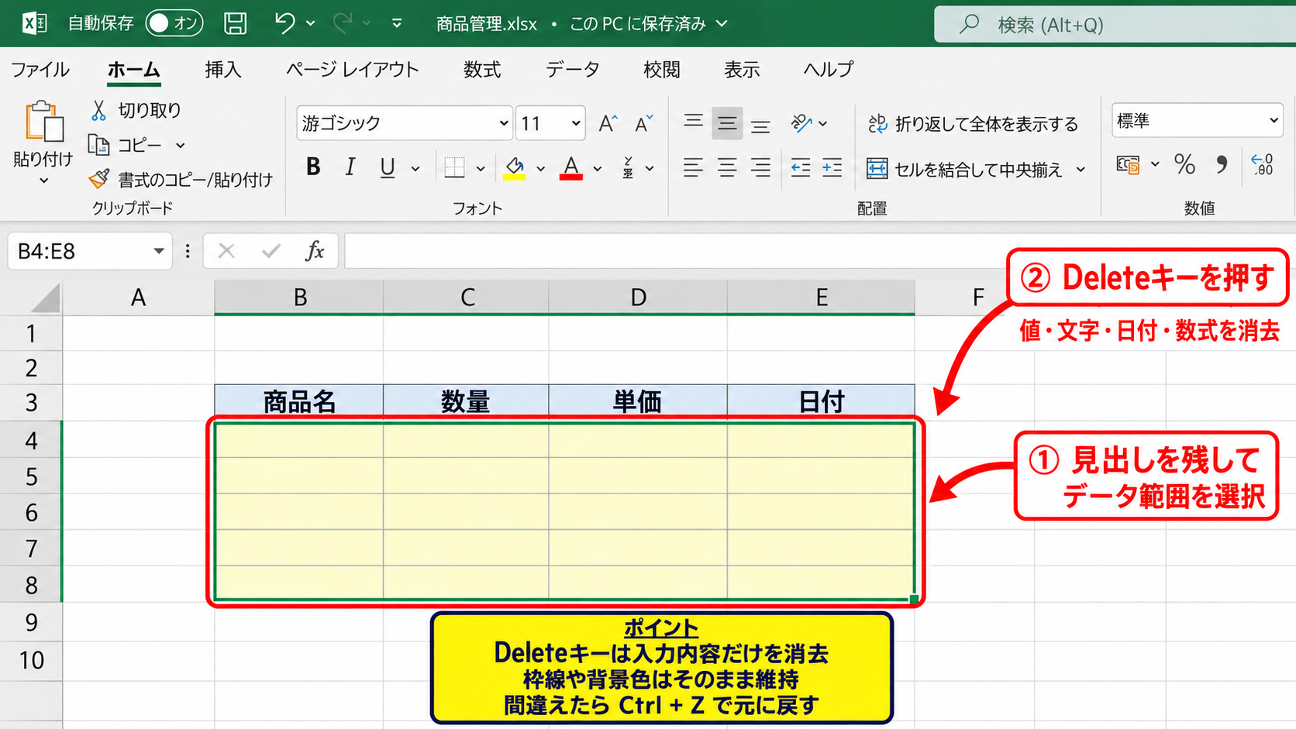The height and width of the screenshot is (729, 1296).
Task: Apply percent style format
Action: (1184, 164)
